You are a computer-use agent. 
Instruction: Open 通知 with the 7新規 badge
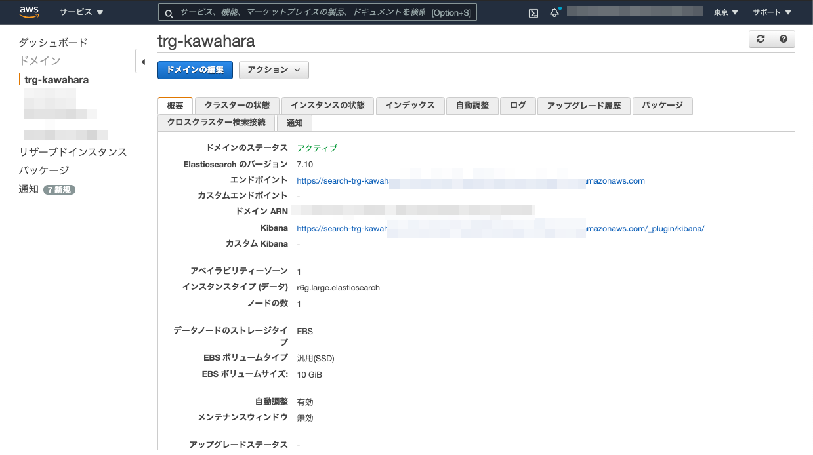click(28, 188)
